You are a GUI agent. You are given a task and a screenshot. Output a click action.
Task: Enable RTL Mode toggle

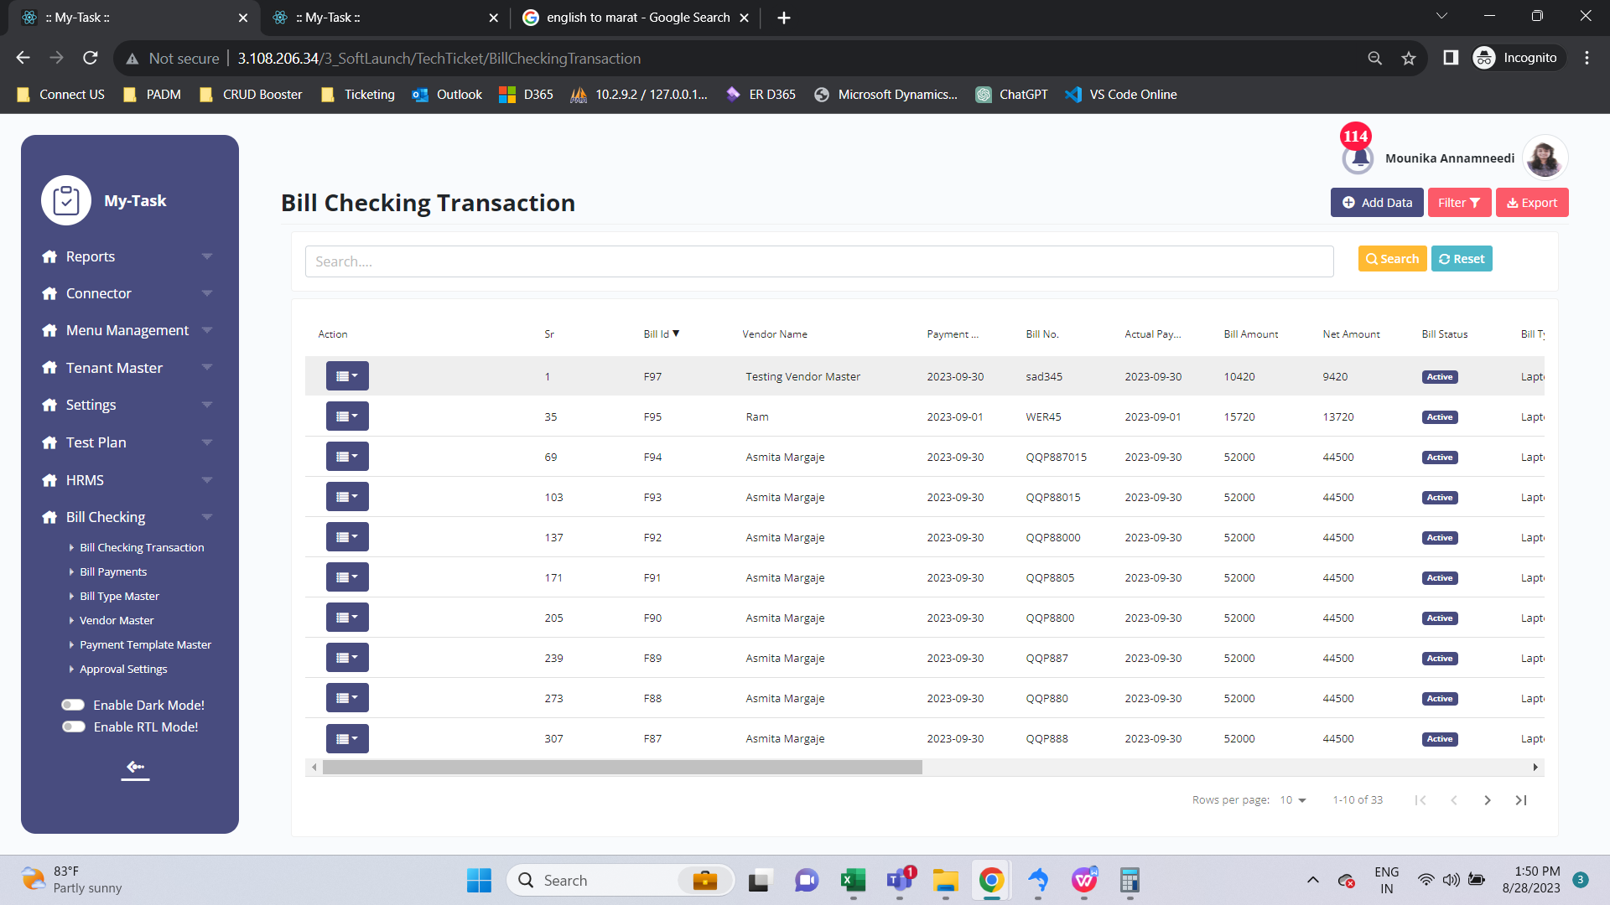[73, 727]
